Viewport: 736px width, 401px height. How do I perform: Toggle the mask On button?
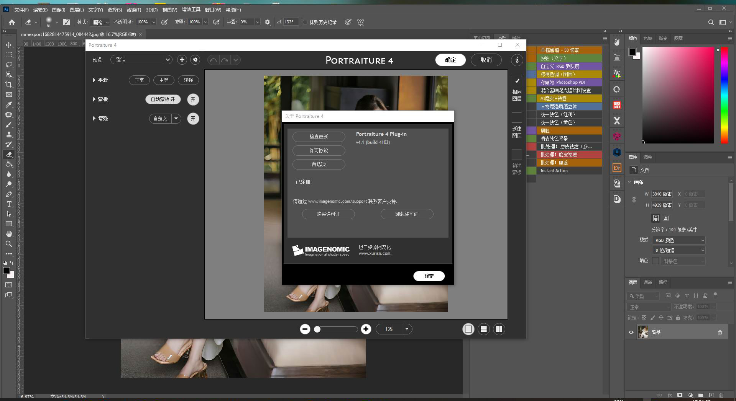193,99
